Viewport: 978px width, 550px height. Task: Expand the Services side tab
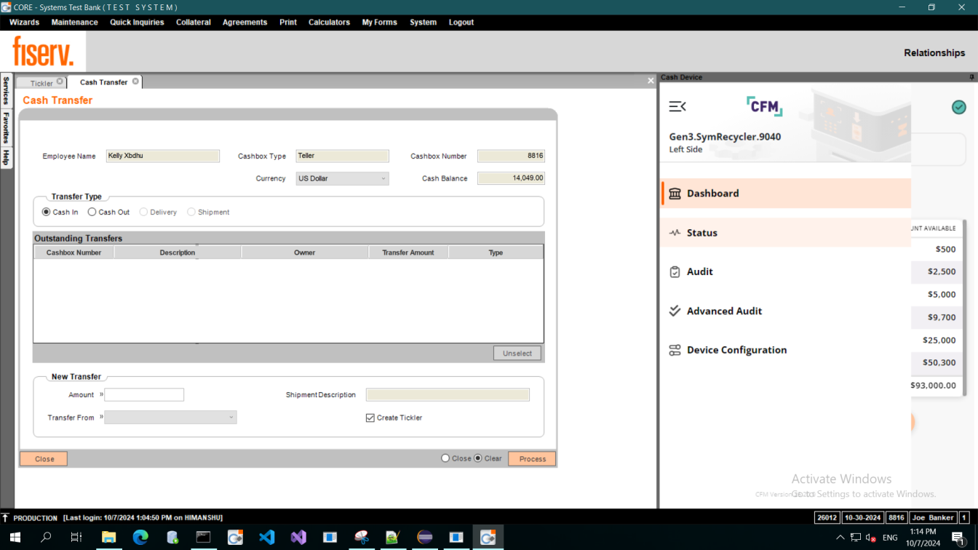tap(6, 90)
